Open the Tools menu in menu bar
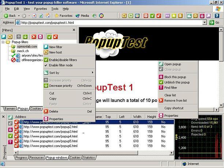This screenshot has width=224, height=168. [55, 9]
